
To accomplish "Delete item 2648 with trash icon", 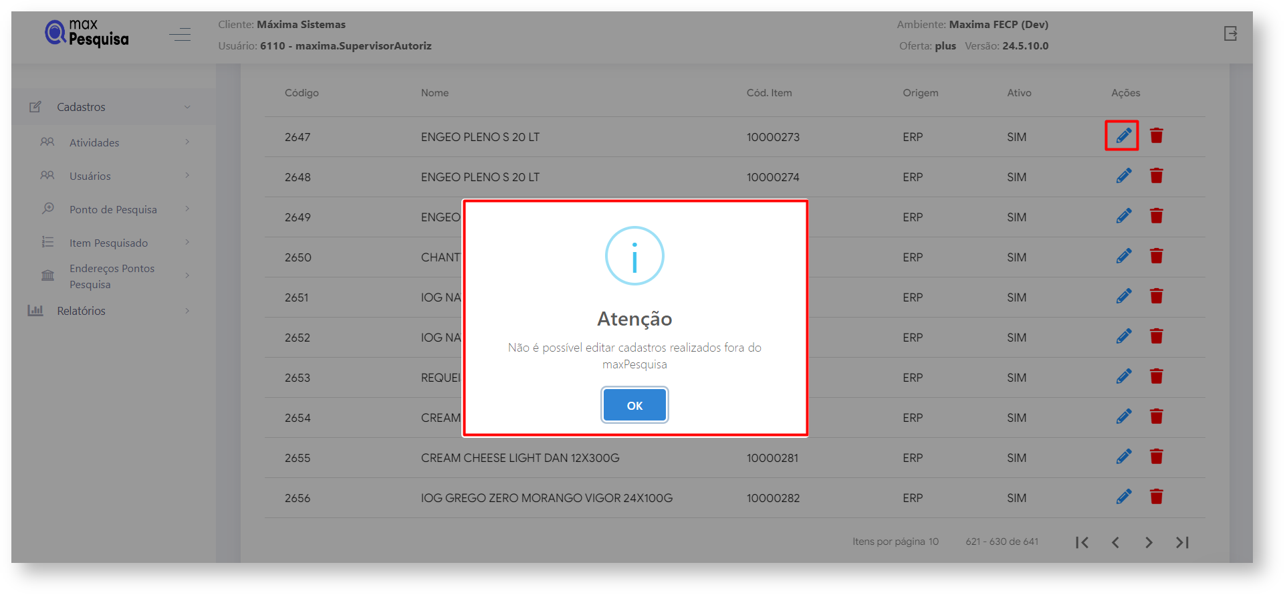I will [x=1156, y=176].
